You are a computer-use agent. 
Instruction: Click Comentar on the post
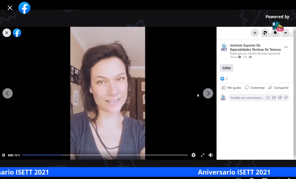pos(255,88)
